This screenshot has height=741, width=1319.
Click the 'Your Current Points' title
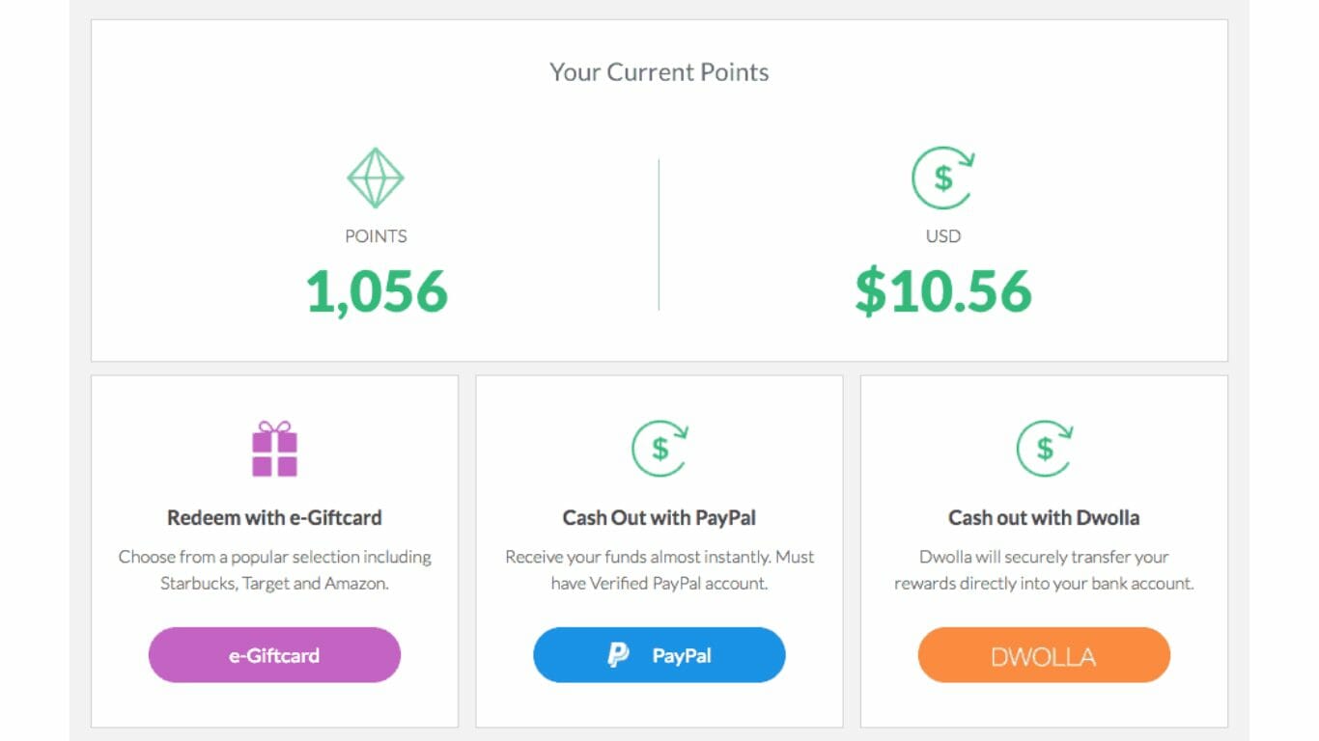(x=659, y=72)
